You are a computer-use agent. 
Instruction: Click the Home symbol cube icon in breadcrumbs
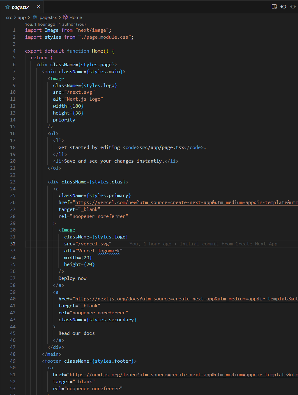pos(65,17)
